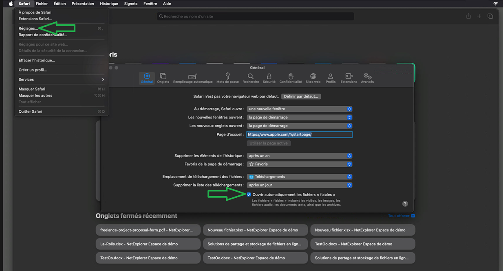
Task: Show the Mots de passe settings
Action: tap(227, 78)
